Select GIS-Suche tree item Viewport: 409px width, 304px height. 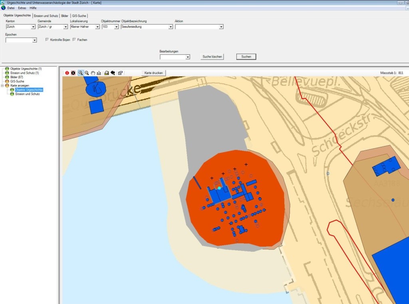point(17,81)
